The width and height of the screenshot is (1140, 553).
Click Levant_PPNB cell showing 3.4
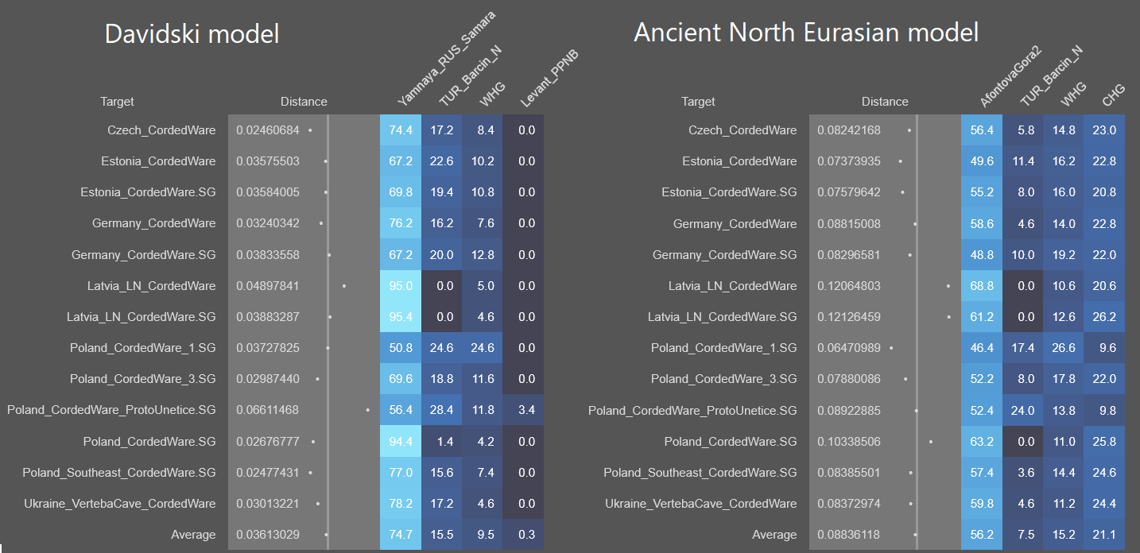tap(523, 410)
